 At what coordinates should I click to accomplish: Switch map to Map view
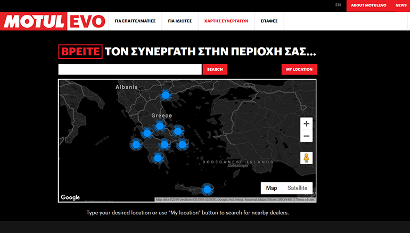(x=272, y=188)
